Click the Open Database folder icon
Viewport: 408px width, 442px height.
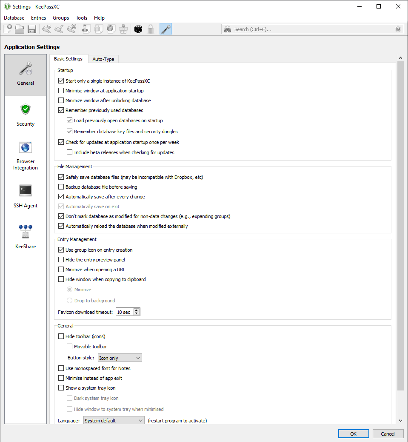click(20, 29)
